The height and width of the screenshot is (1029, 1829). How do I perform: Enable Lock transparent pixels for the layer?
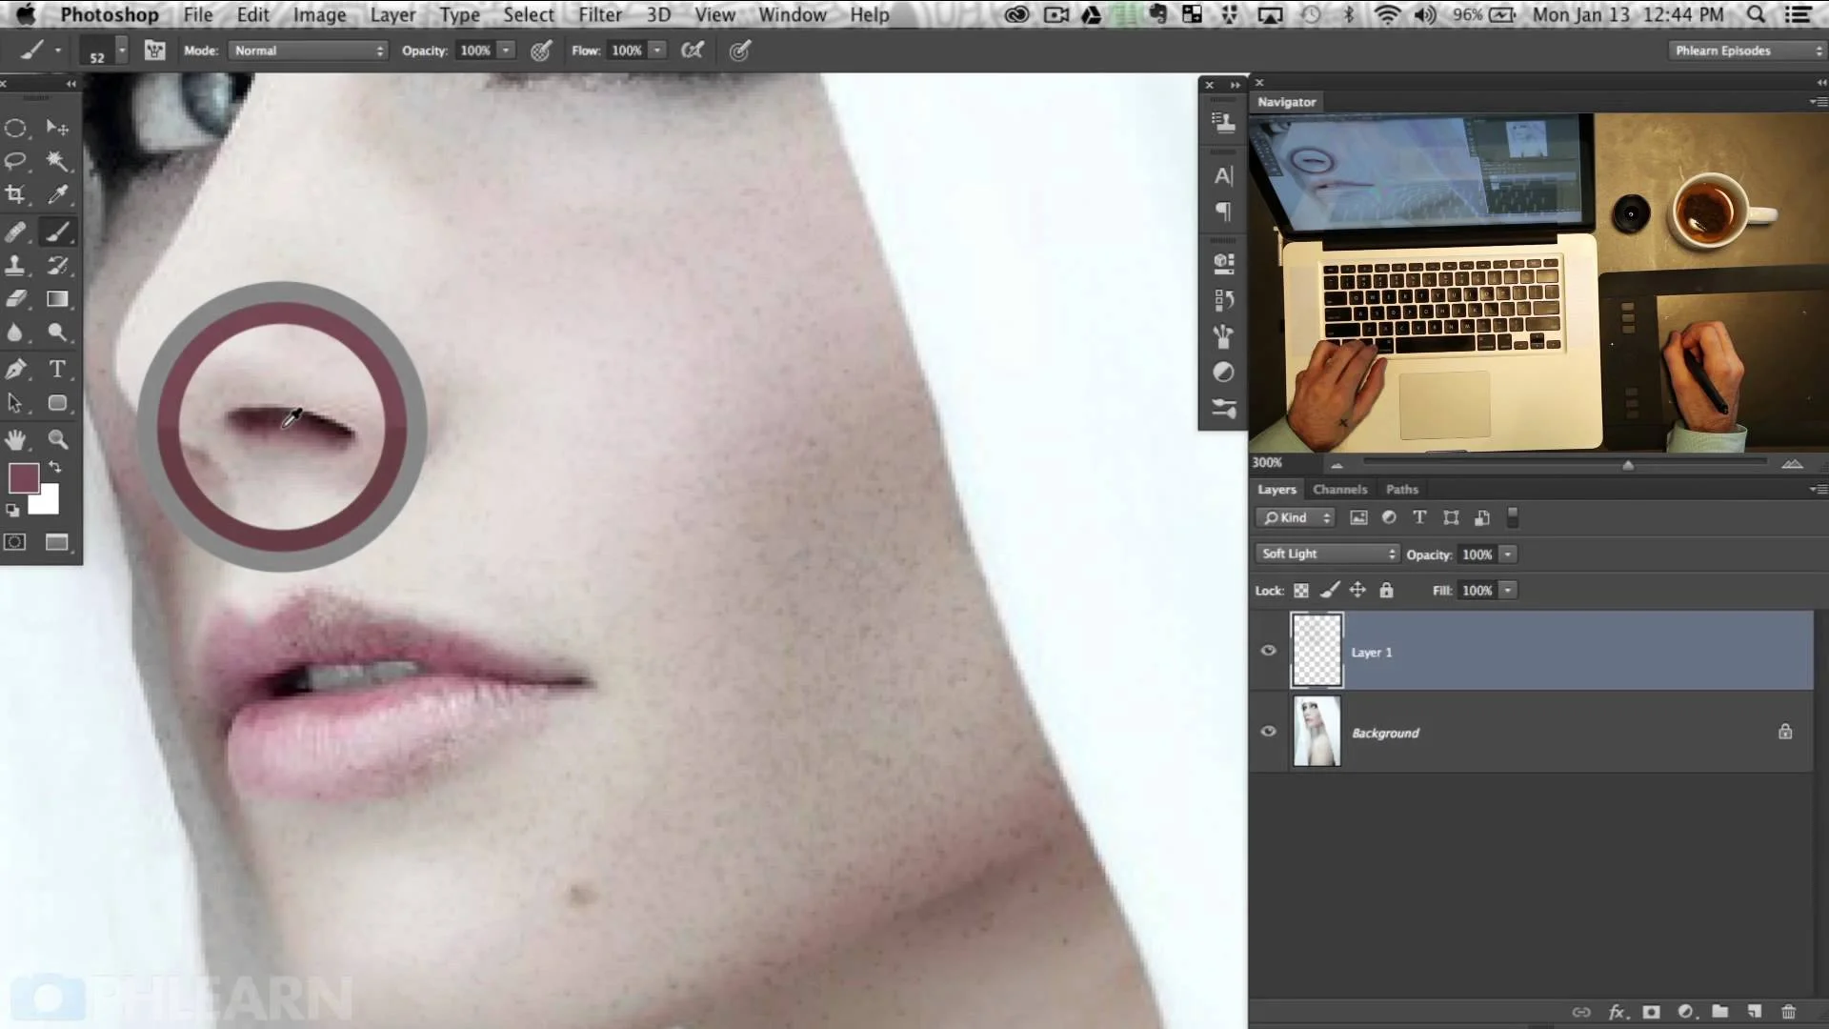[1301, 590]
